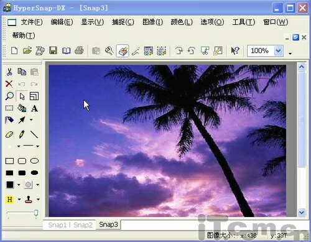Select the Pencil drawing tool
This screenshot has width=311, height=242.
(22, 134)
